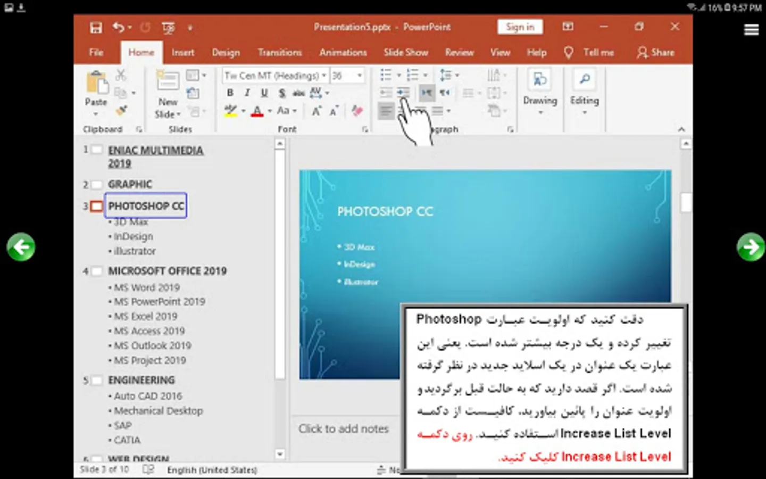Viewport: 766px width, 479px height.
Task: Click the Increase List Level icon
Action: click(403, 93)
